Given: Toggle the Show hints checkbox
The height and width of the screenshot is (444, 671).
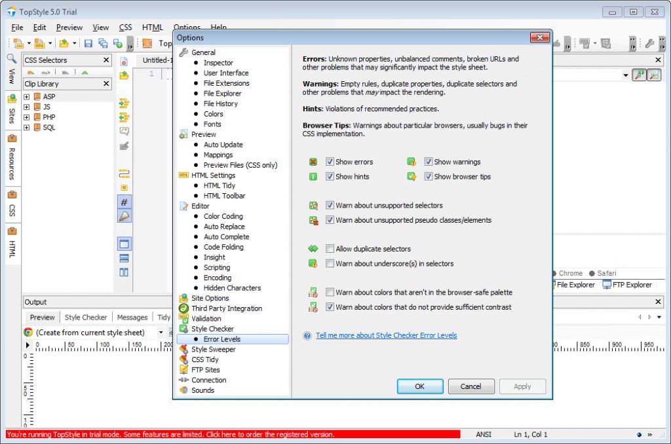Looking at the screenshot, I should (x=330, y=176).
